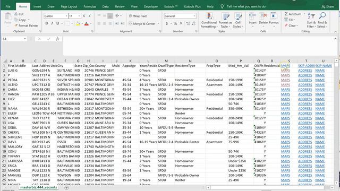Switch to the Formulas tab
Viewport: 340px width, 191px height.
click(90, 6)
